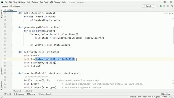Open the Refactor menu
174x98 pixels.
pos(35,2)
